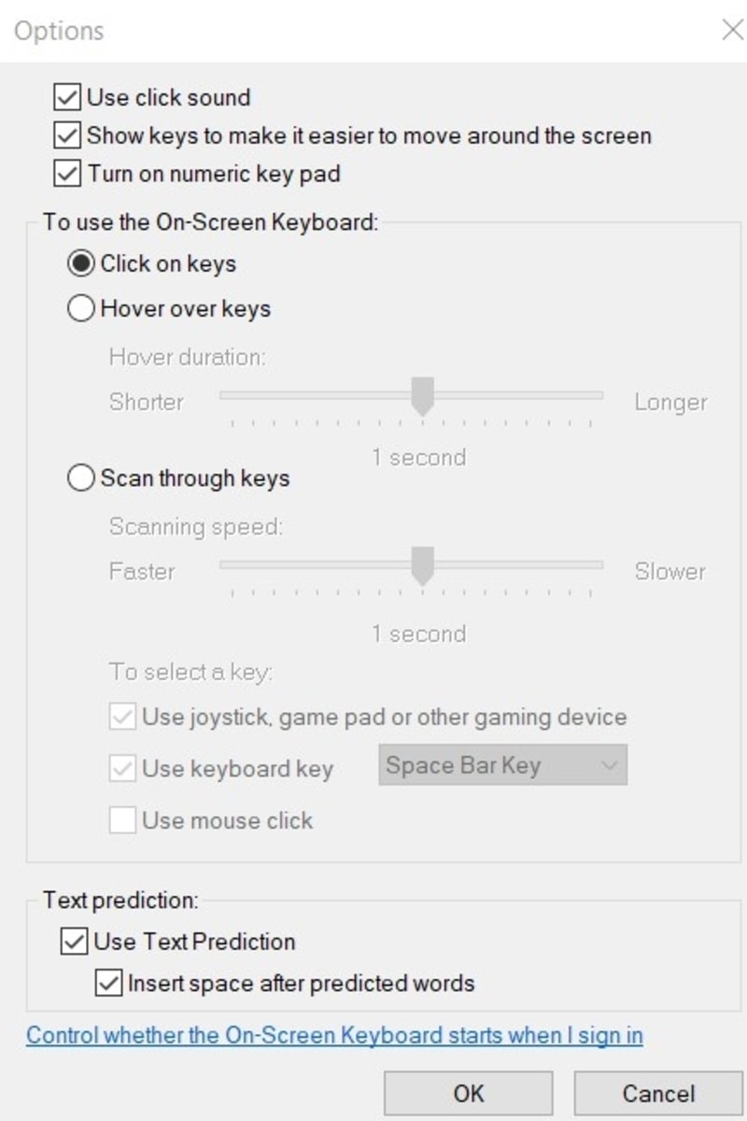
Task: Cancel the Options dialog
Action: [x=656, y=1093]
